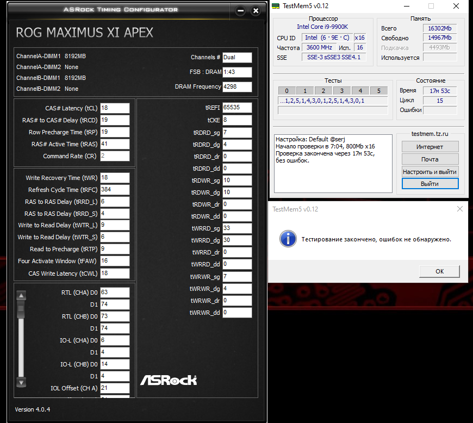This screenshot has height=423, width=473.
Task: Select test 4 button in Тесты
Action: click(360, 91)
